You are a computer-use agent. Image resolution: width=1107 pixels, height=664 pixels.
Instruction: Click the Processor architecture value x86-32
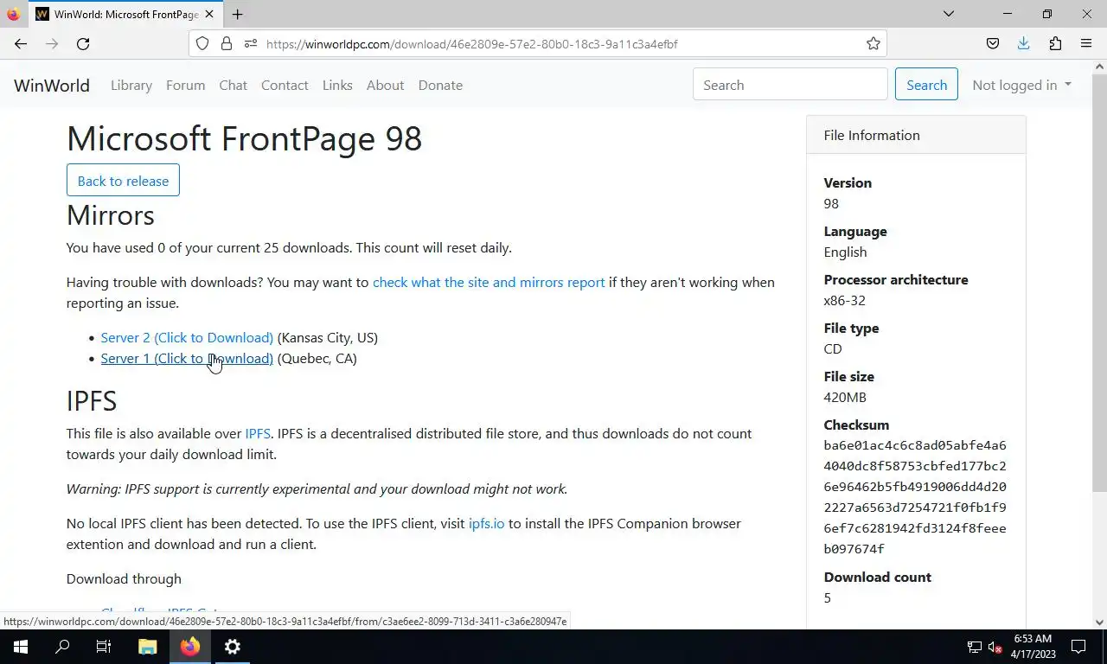(x=844, y=300)
